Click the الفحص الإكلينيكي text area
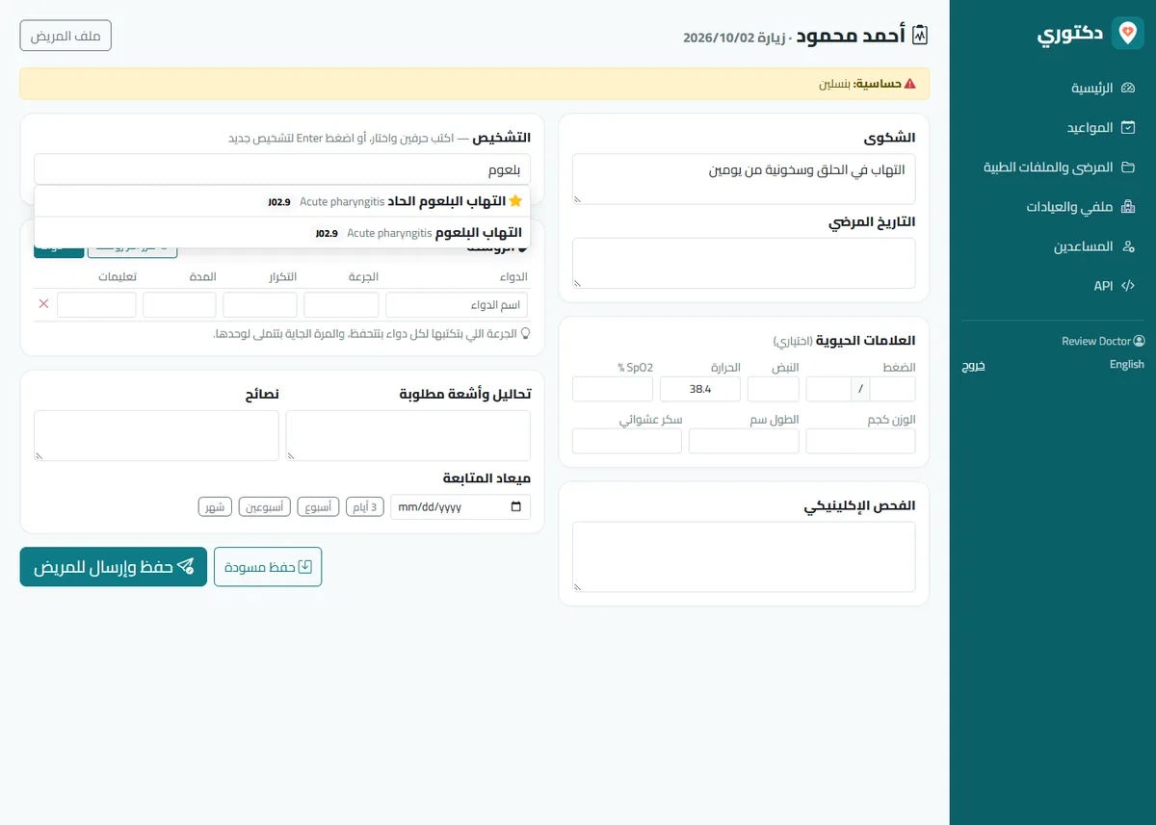The image size is (1156, 825). point(744,557)
